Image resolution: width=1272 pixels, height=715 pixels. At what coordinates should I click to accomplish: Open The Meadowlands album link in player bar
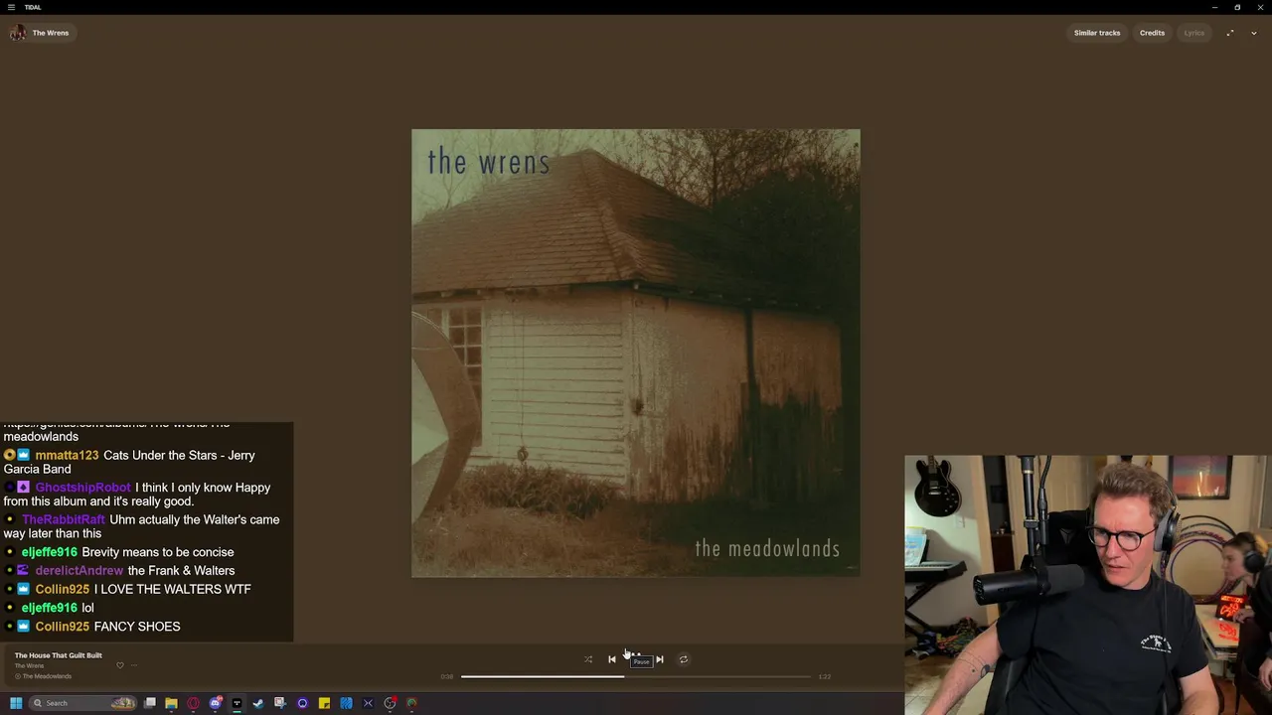click(47, 676)
